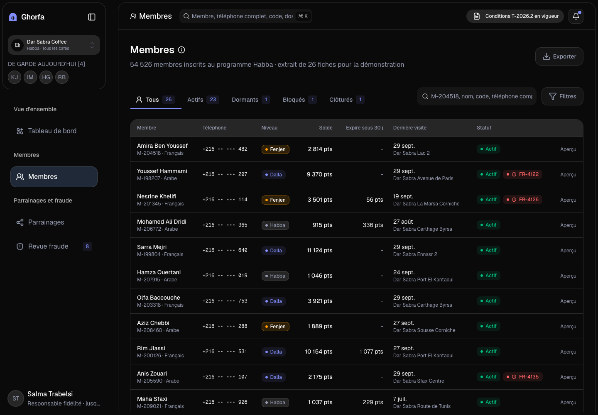Click IM on-duty avatar
Screen dimensions: 598x415
(x=30, y=77)
